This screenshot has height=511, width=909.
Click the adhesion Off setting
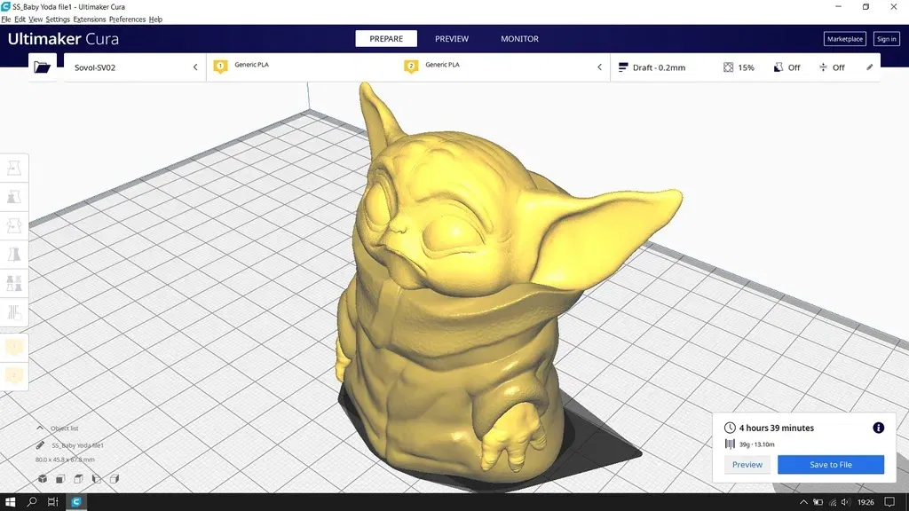point(834,67)
